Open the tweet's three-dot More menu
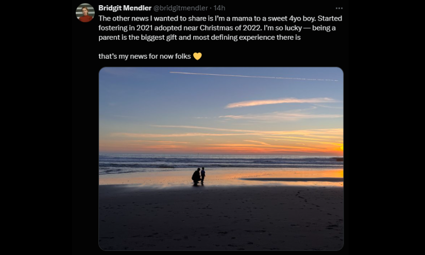 [339, 8]
